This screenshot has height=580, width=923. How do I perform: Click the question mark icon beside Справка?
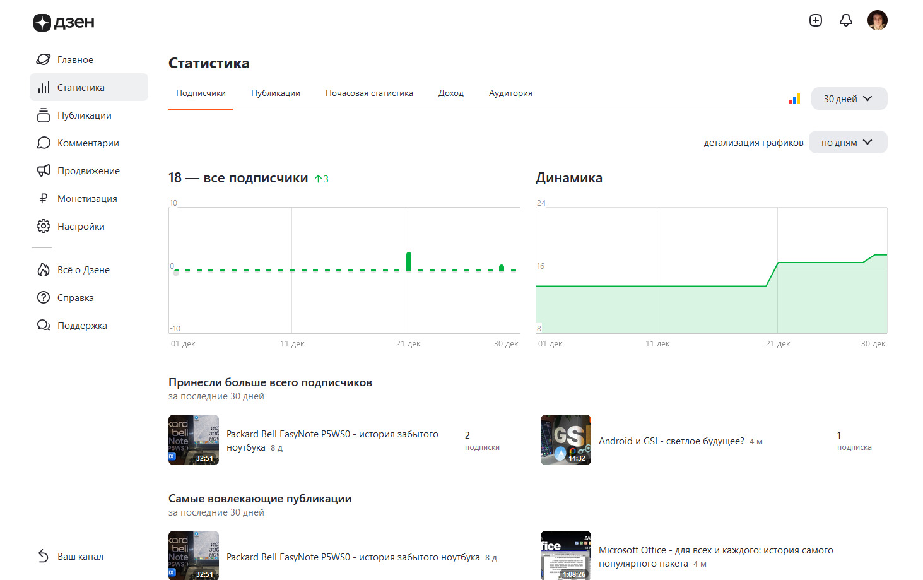(44, 297)
